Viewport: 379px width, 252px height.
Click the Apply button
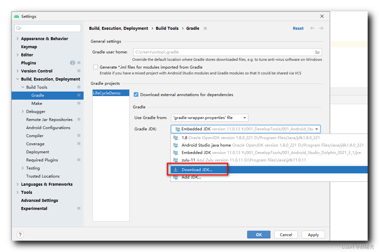click(313, 235)
